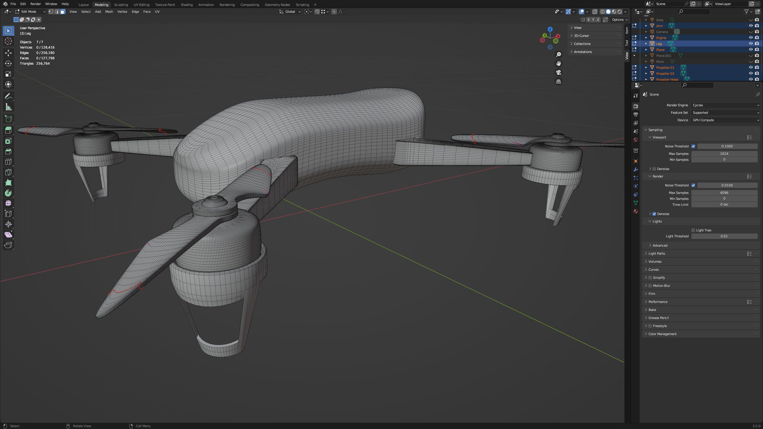Select the Poly Build tool

point(8,183)
